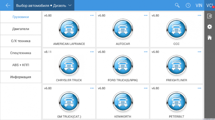
Task: Choose the Спецтехника tab
Action: tap(21, 53)
